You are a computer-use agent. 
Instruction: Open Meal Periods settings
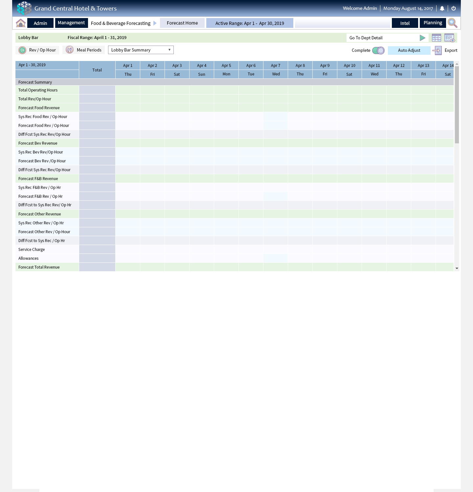coord(69,50)
